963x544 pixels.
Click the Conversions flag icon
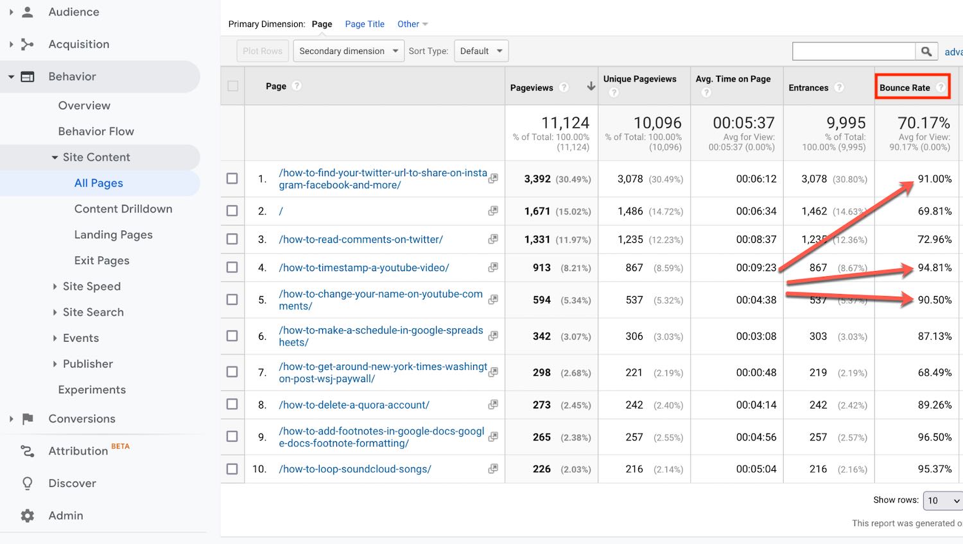click(x=28, y=419)
